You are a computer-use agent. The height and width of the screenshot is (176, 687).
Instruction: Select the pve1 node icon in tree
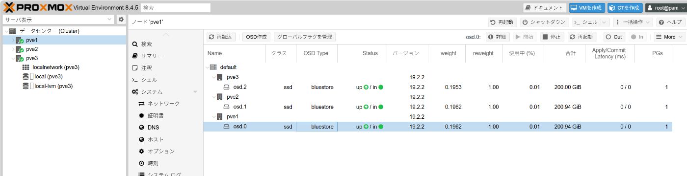(20, 40)
